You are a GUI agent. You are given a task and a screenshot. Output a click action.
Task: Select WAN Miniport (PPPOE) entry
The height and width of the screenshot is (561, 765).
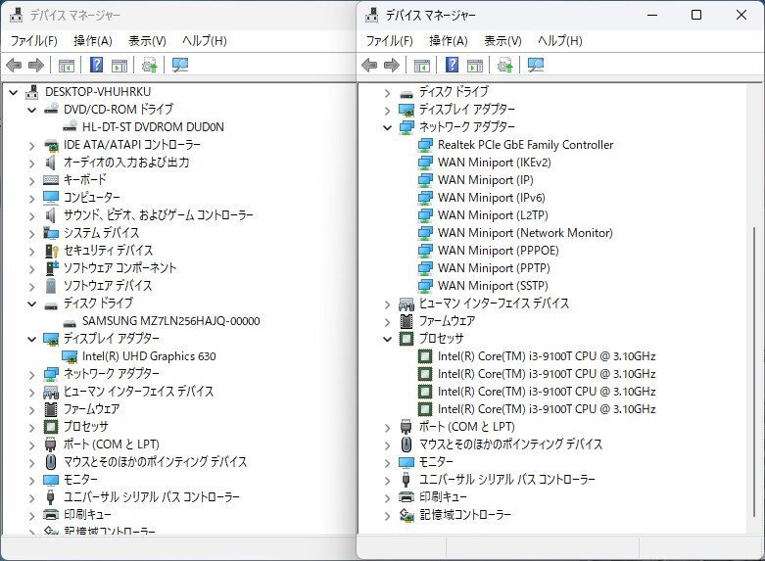[499, 251]
